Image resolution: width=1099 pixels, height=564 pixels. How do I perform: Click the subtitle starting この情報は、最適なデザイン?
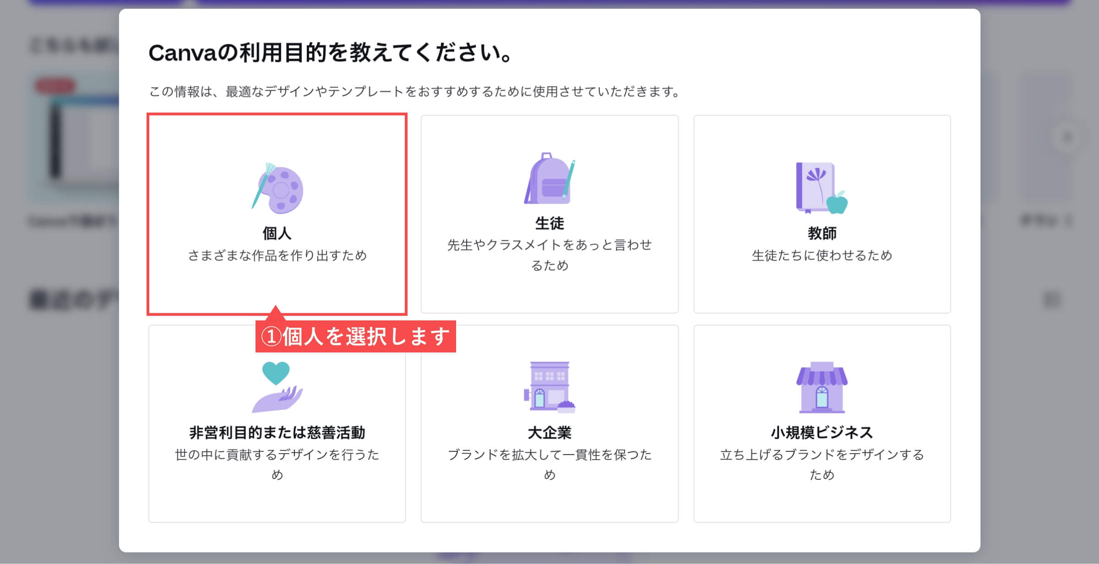(x=415, y=92)
